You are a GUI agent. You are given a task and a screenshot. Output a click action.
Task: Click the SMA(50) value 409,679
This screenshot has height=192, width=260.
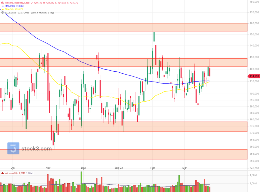19,9
